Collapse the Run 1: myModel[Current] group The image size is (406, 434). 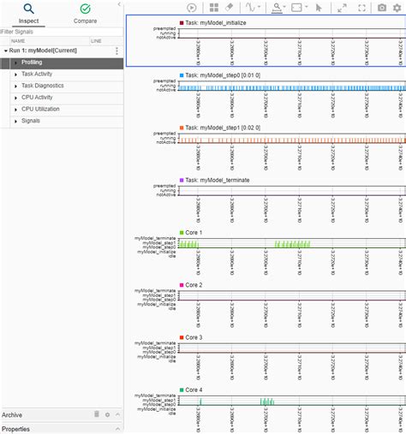6,51
